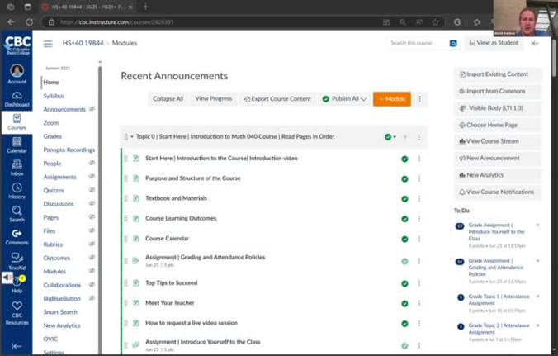This screenshot has width=558, height=356.
Task: Click Export Course Content button
Action: point(277,99)
